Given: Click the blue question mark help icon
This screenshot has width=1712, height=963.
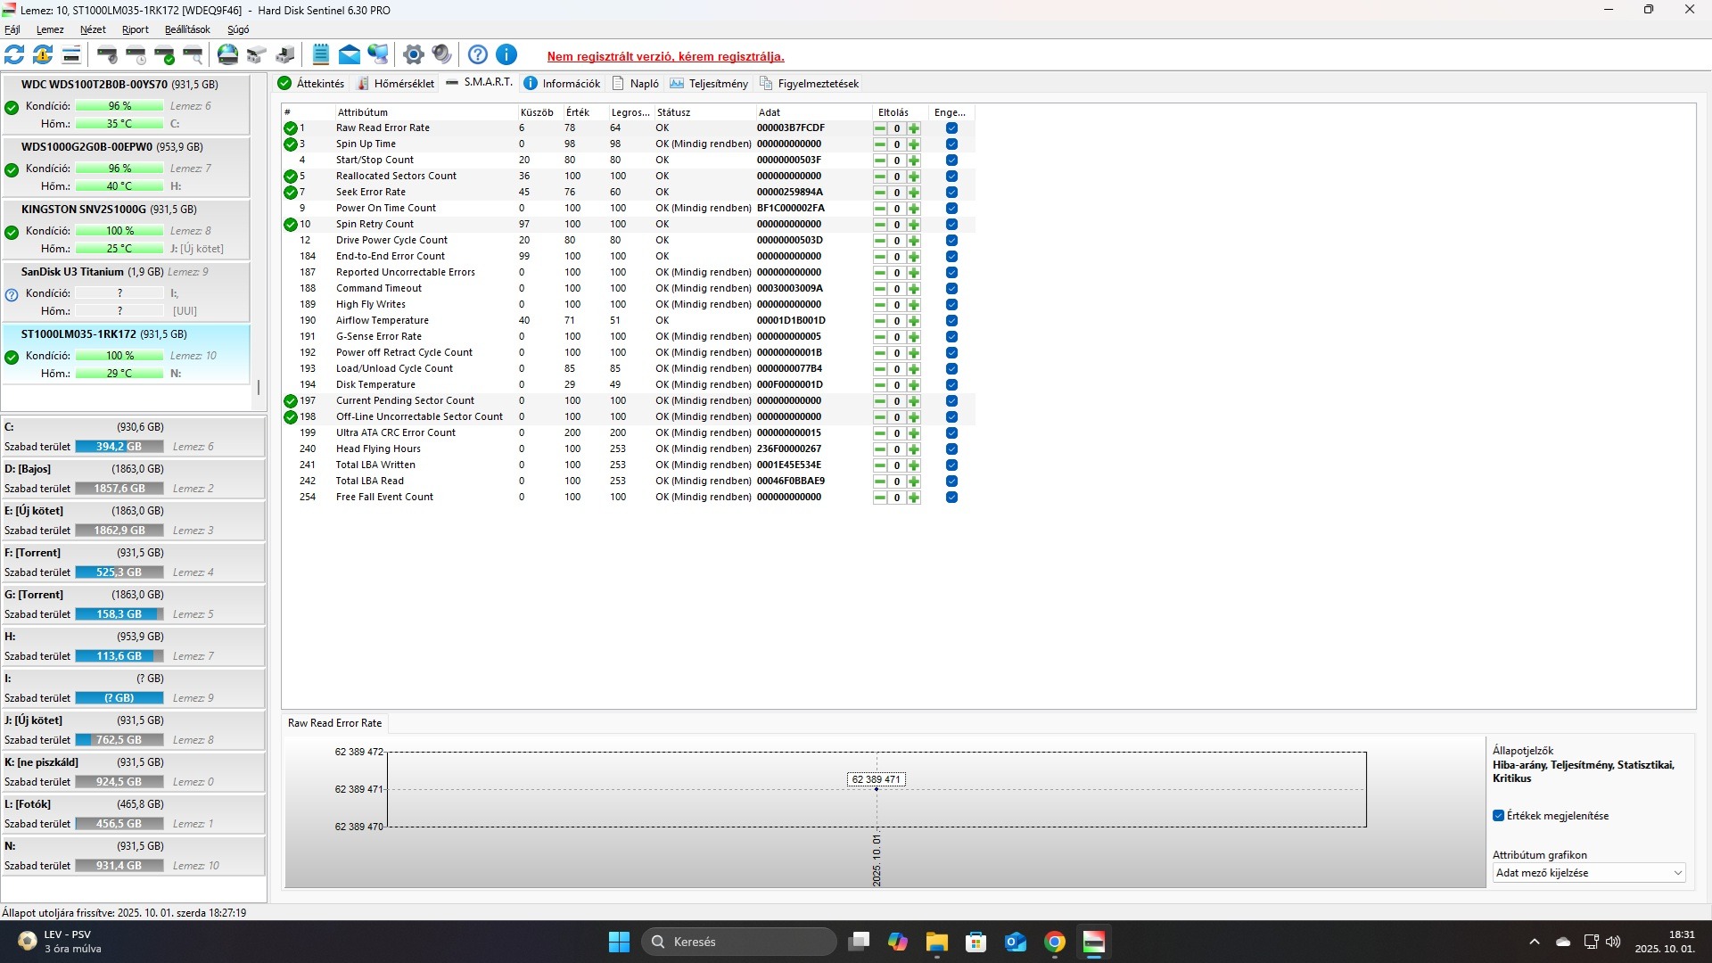Looking at the screenshot, I should [x=478, y=55].
